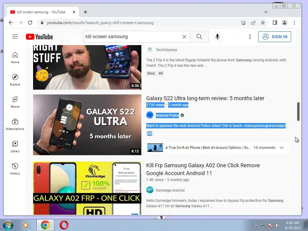Clear the search box with the X
308x231 pixels.
[x=184, y=37]
